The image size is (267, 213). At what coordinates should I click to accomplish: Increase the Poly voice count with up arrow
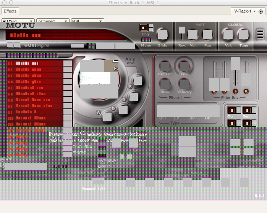click(x=151, y=26)
